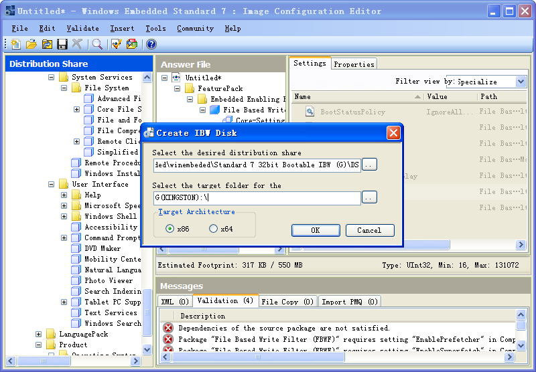The width and height of the screenshot is (536, 372).
Task: Open the Tools menu
Action: click(155, 28)
